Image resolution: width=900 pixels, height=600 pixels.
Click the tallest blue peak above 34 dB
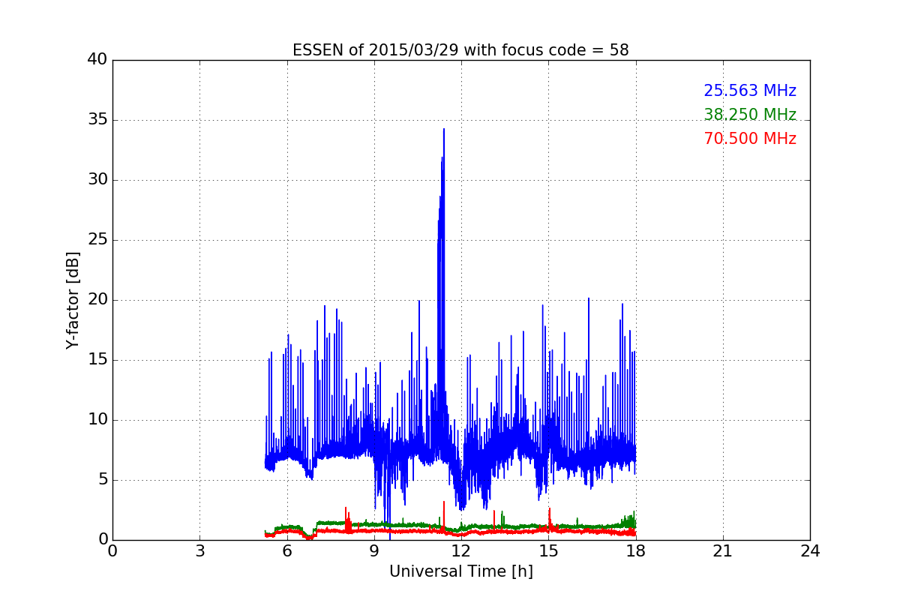444,130
